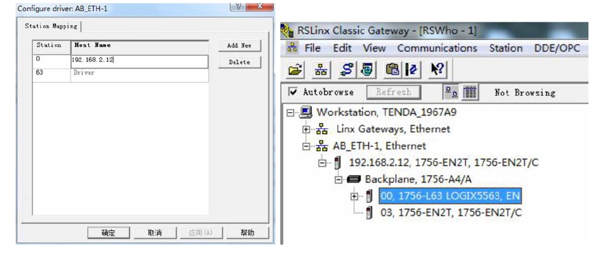Select 00, 1756-L63 LOGIX5563 tree item
Screen dimensions: 612x254
coord(450,196)
